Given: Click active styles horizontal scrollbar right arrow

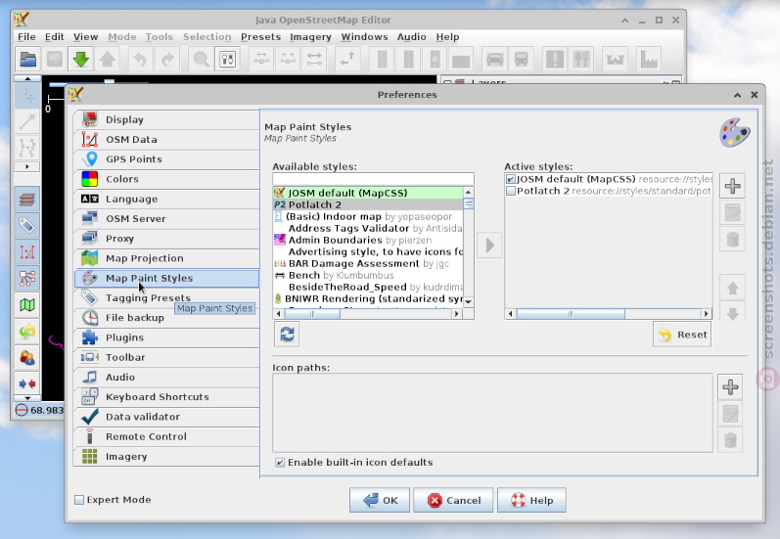Looking at the screenshot, I should point(706,314).
